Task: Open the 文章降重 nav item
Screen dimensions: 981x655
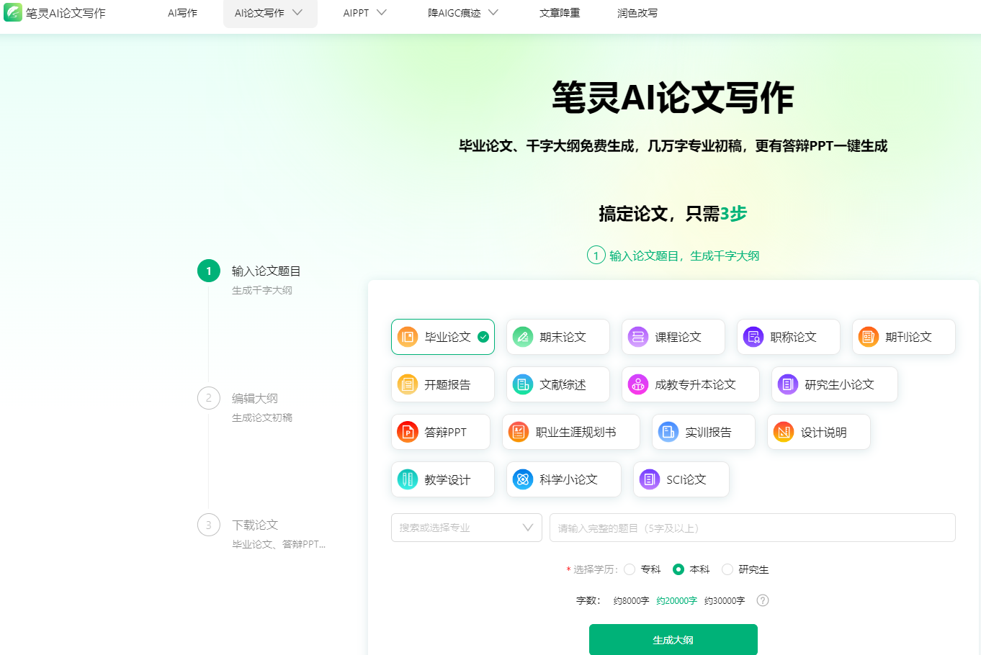Action: point(560,13)
